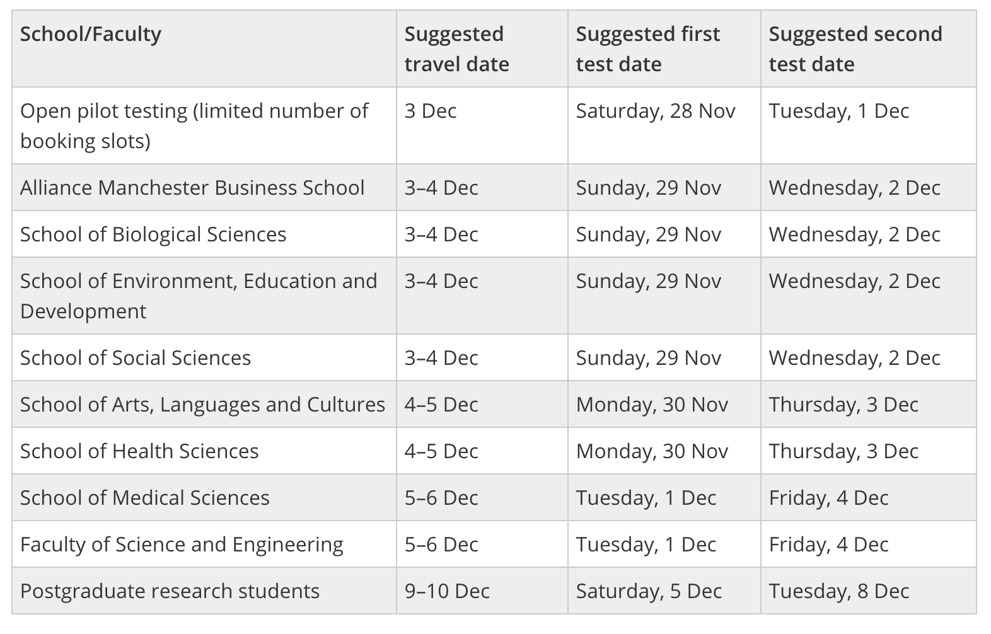Click the Postgraduate research students cell

tap(170, 591)
